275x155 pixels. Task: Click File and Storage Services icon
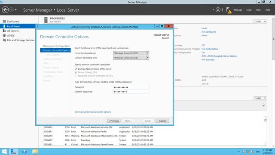4,40
